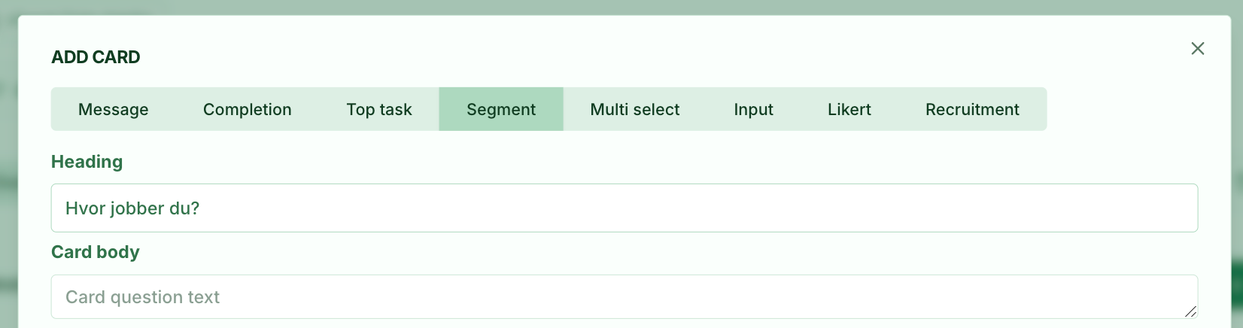Click the "Card question text" placeholder

pos(142,297)
